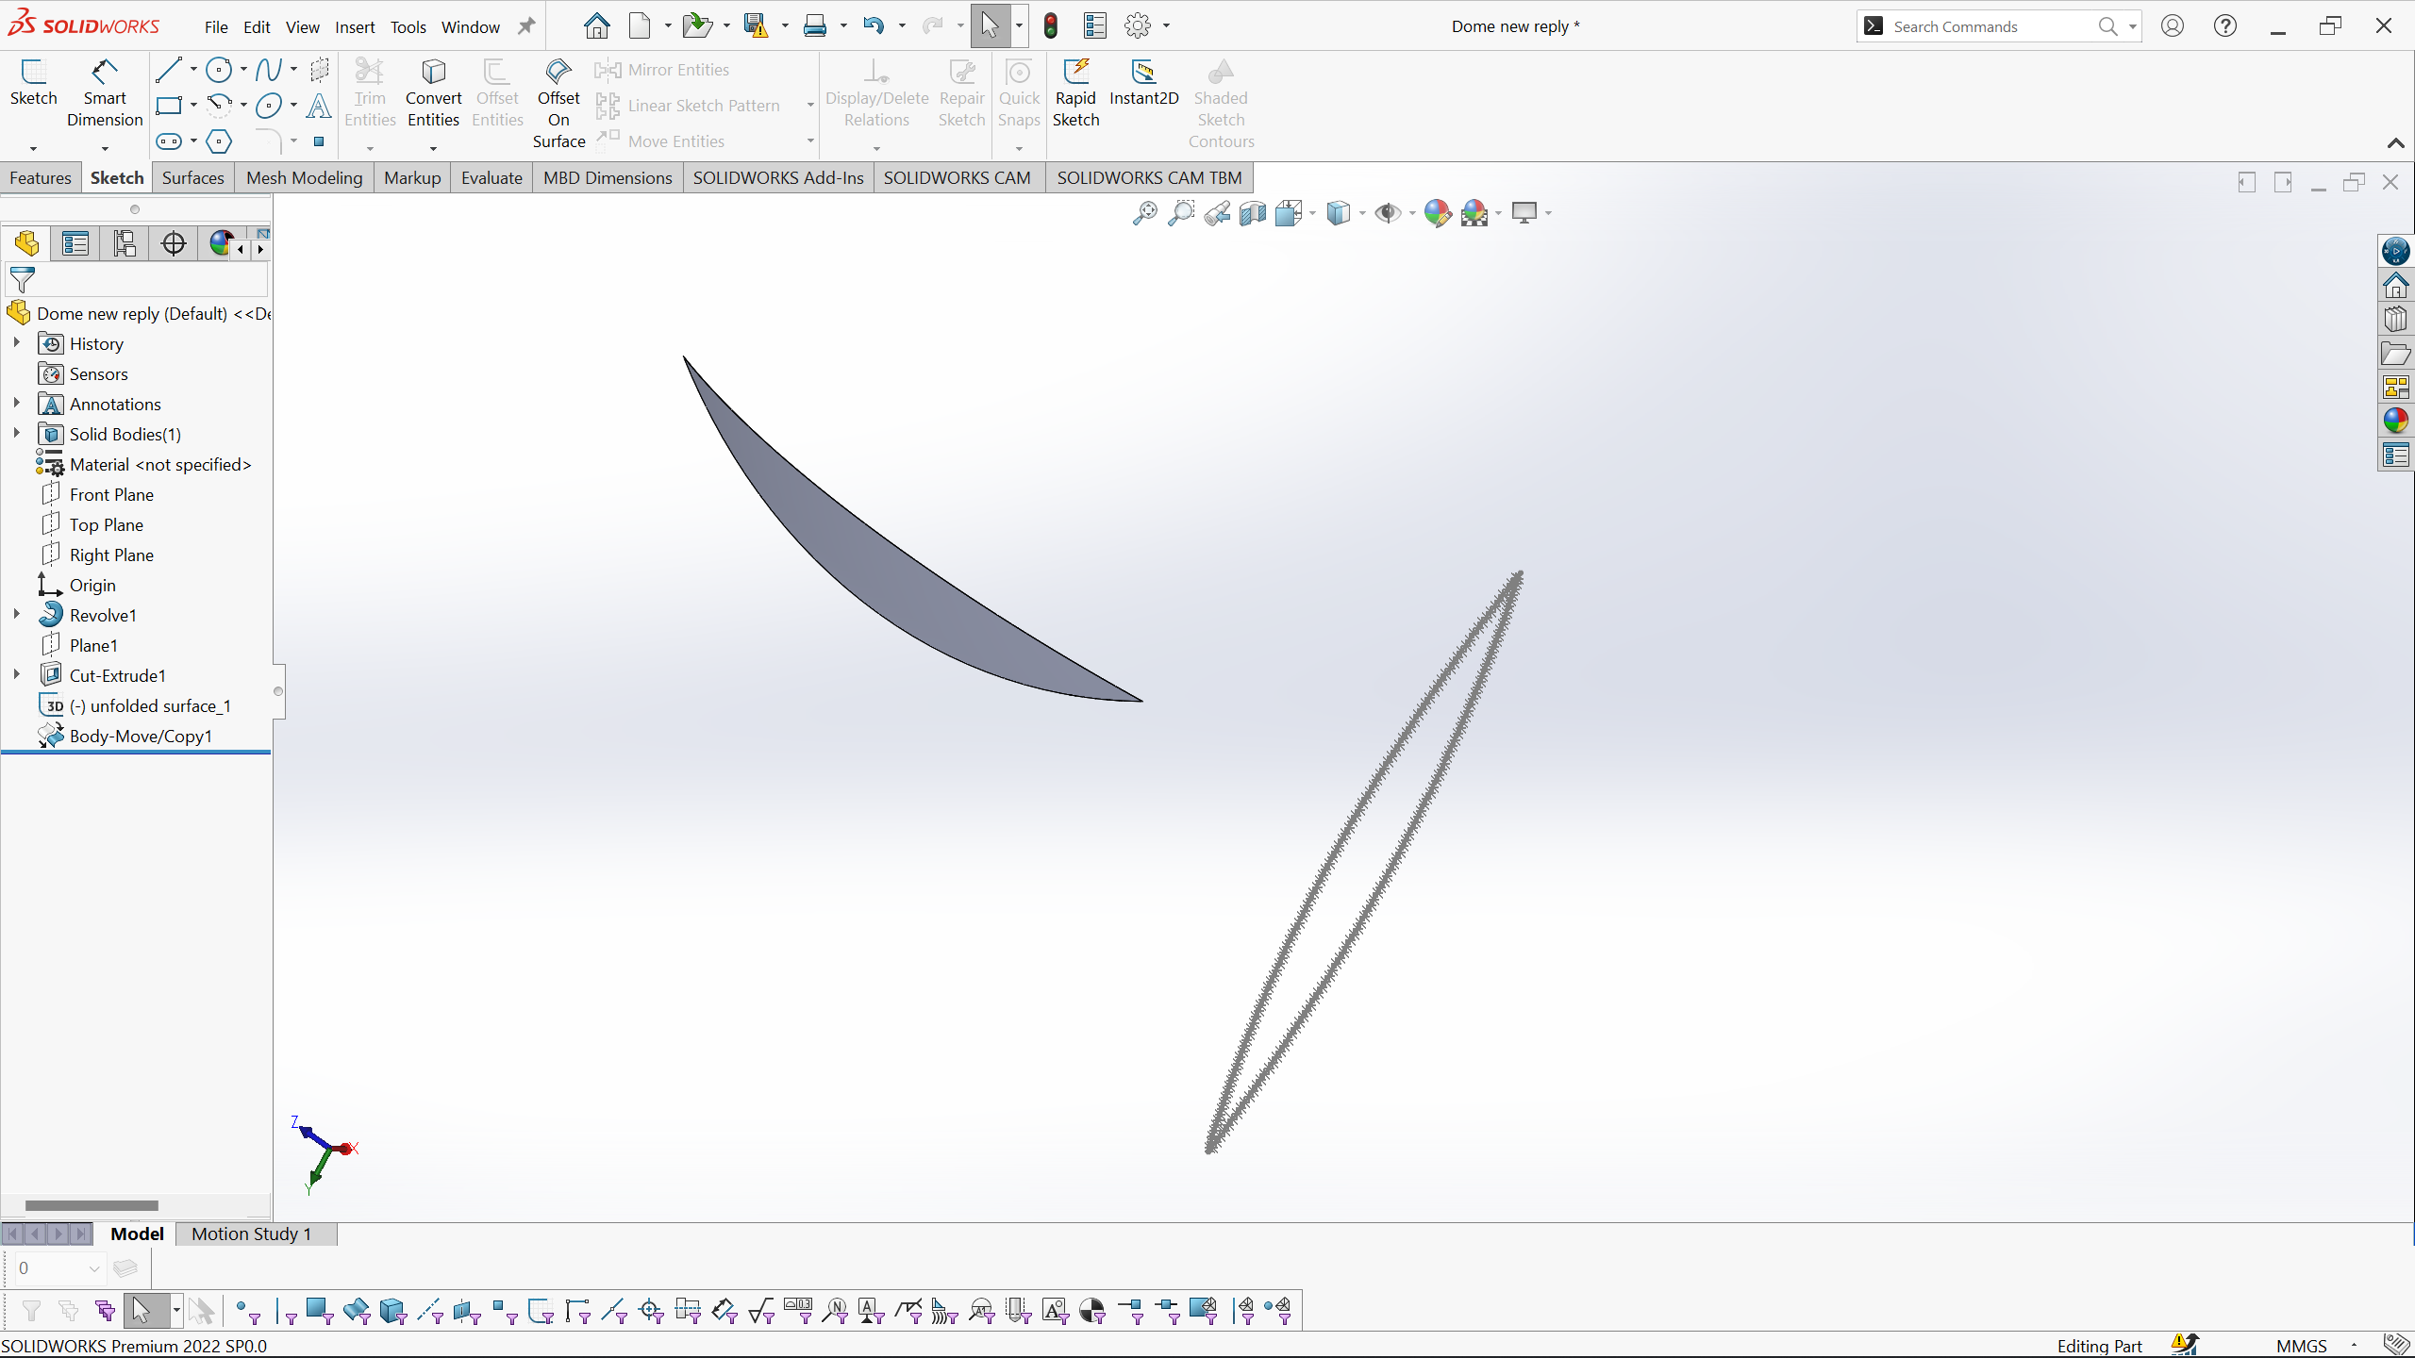Open the PropertyManager tab icon
This screenshot has height=1358, width=2415.
point(75,243)
